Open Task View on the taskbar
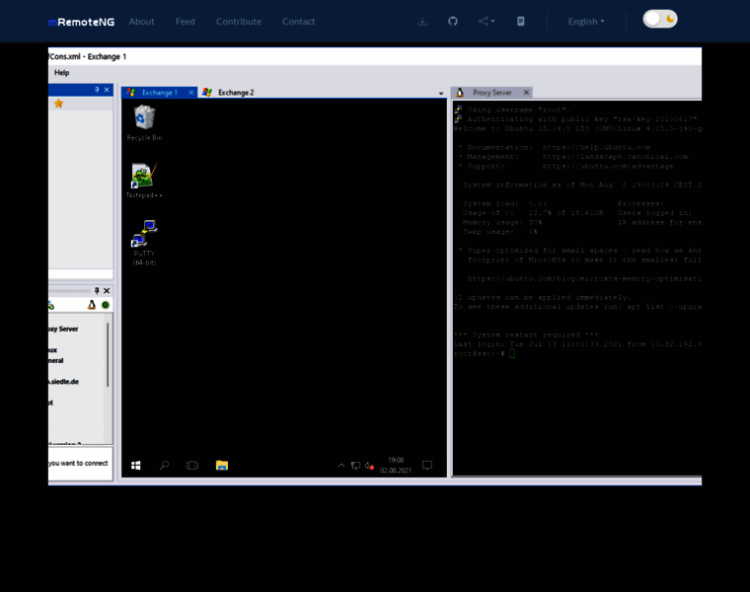Screen dimensions: 750x592 (192, 466)
